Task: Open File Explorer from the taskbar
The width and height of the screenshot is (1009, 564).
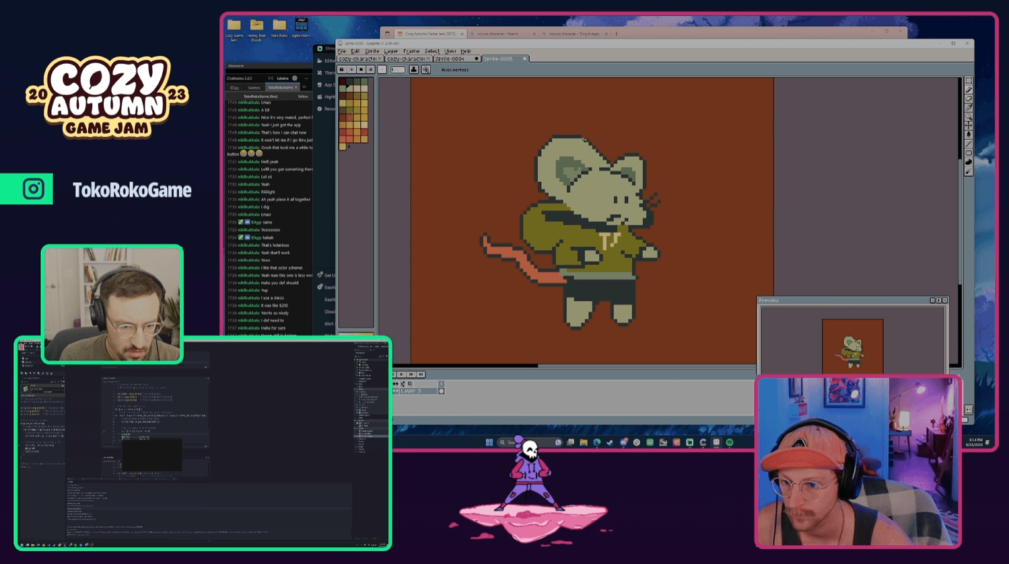Action: [x=584, y=442]
